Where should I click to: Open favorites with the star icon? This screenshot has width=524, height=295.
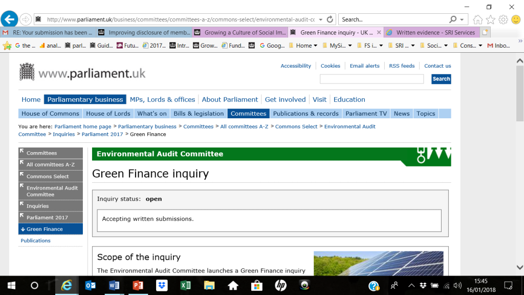(490, 19)
